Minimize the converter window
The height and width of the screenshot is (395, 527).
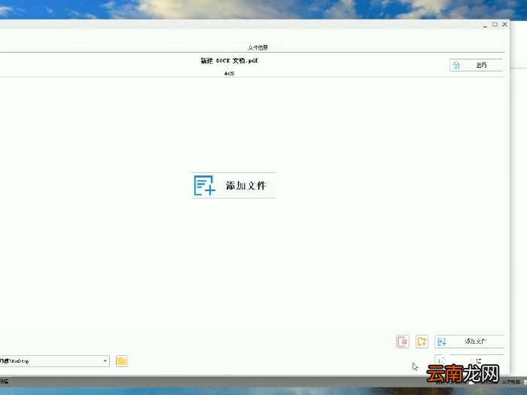[485, 25]
